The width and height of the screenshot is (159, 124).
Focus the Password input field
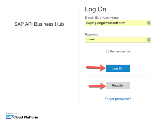pos(118,40)
